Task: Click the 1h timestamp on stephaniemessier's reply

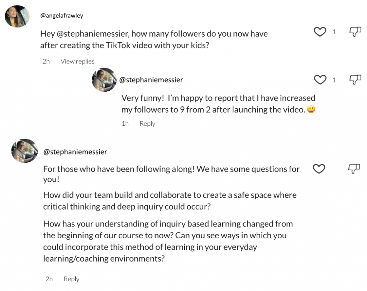Action: pos(125,124)
